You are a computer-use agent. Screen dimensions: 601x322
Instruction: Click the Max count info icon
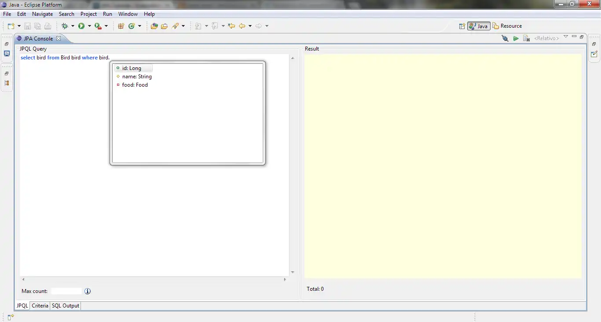88,291
